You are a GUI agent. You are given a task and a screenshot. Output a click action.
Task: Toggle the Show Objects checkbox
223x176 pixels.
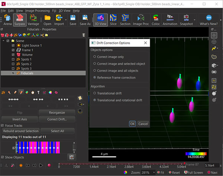click(2, 157)
